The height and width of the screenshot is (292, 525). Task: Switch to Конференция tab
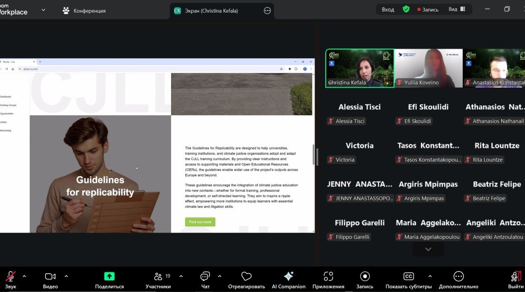(x=84, y=10)
